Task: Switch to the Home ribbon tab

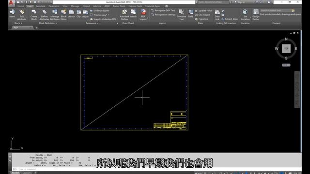Action: pos(20,6)
